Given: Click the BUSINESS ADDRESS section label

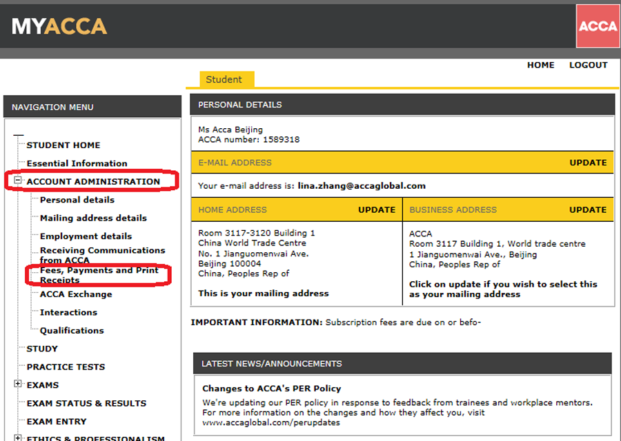Looking at the screenshot, I should 453,209.
